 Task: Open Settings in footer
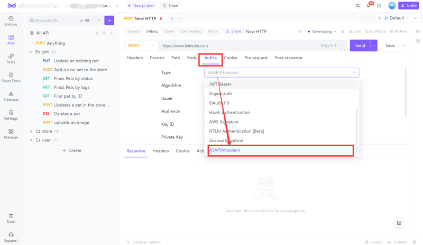pyautogui.click(x=398, y=242)
